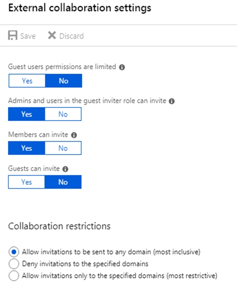Pick Allow invitations only to specified domains
Screen dimensions: 248x290
click(x=14, y=276)
